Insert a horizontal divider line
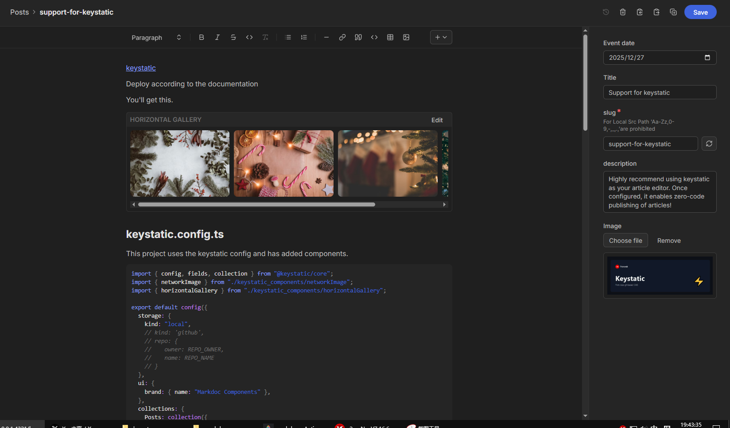The image size is (730, 428). 326,37
